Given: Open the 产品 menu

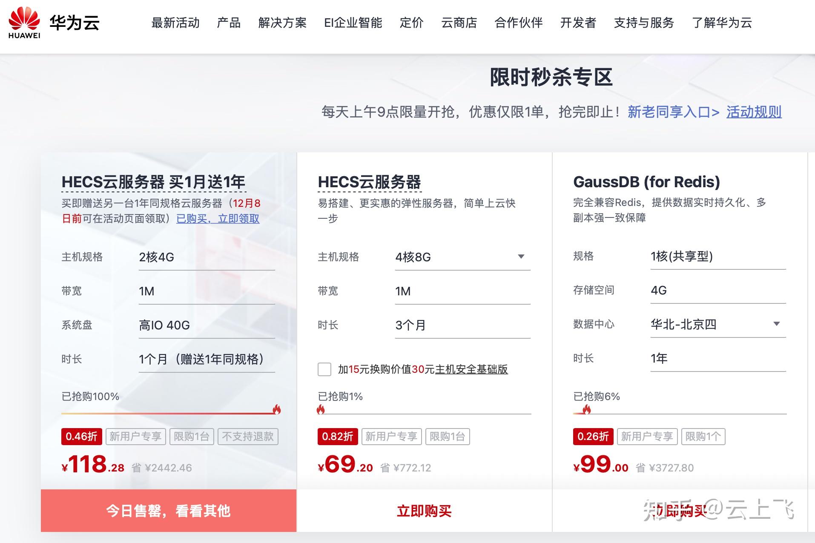Looking at the screenshot, I should pos(229,23).
